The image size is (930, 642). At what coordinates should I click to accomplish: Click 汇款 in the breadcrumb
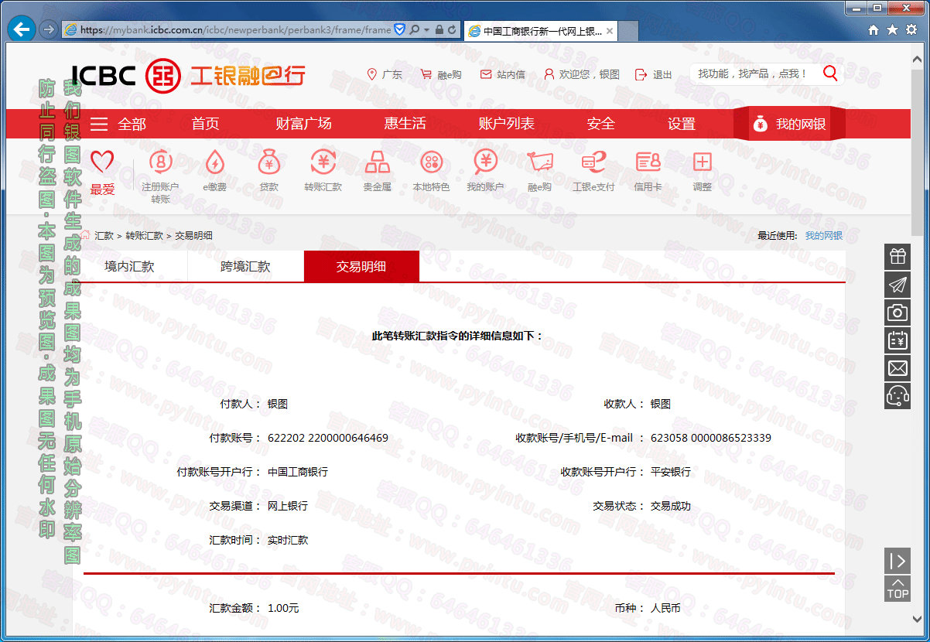pos(104,236)
